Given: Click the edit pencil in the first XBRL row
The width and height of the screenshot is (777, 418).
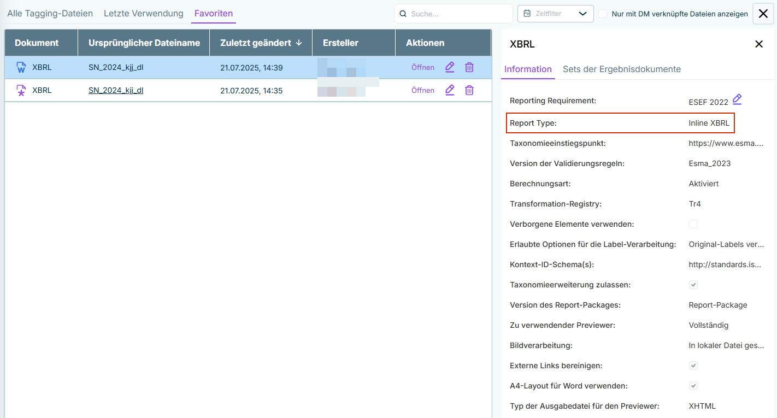Looking at the screenshot, I should (x=450, y=67).
